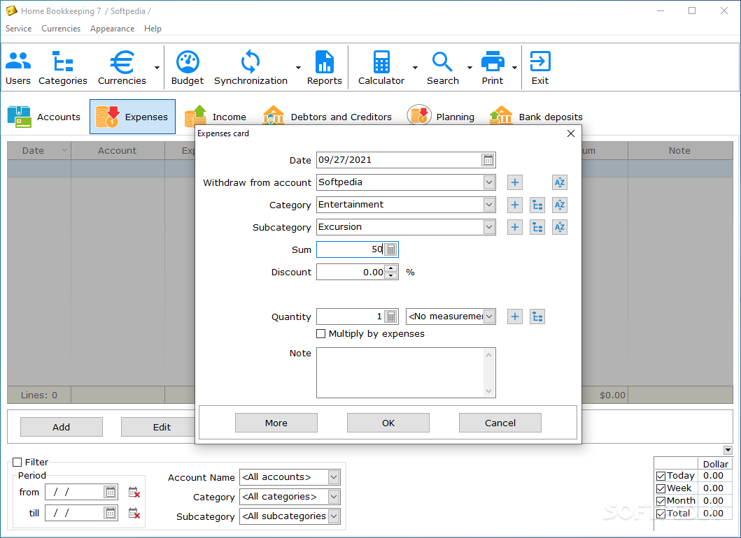This screenshot has height=538, width=741.
Task: Open calculator in the Sum field
Action: [391, 249]
